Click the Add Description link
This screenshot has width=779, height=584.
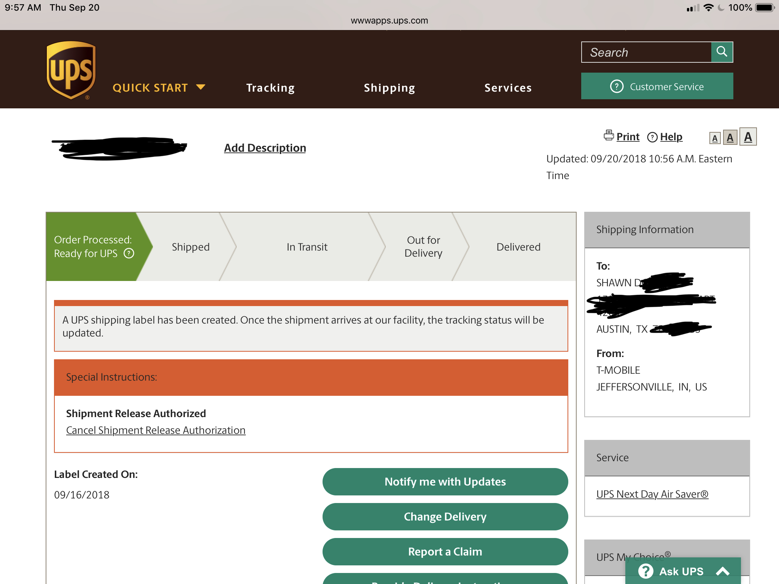pos(265,148)
